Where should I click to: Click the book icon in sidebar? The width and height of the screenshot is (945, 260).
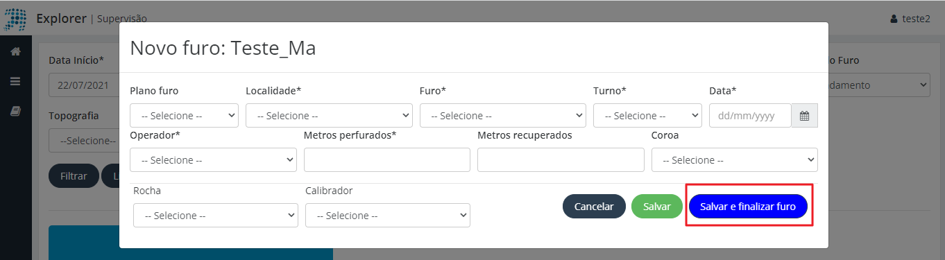[x=15, y=111]
